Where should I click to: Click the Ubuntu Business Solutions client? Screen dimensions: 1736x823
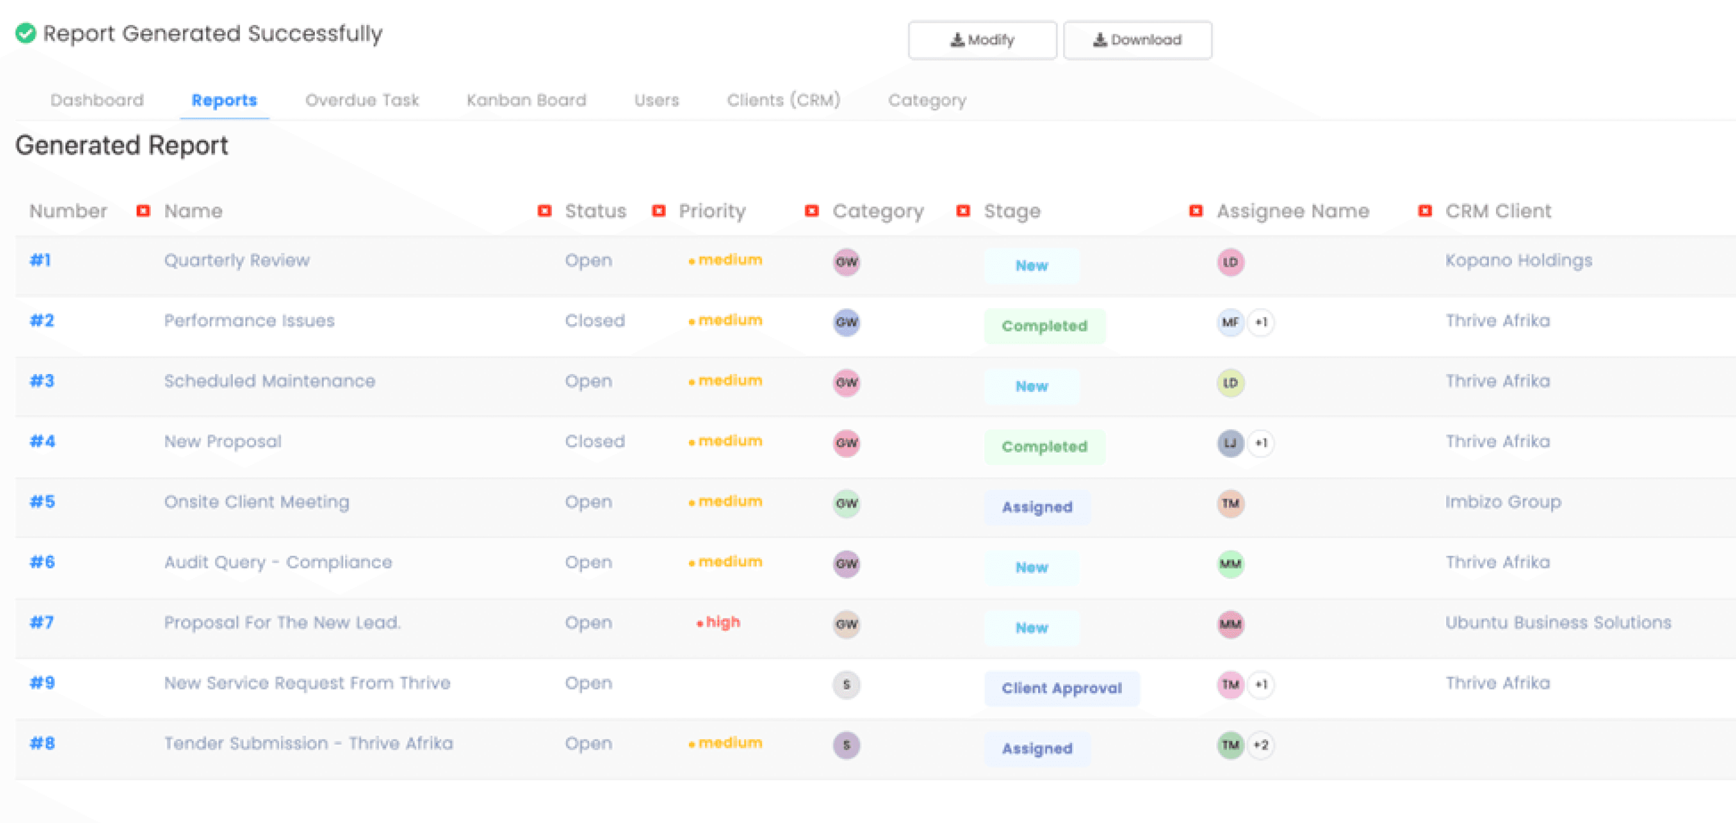click(x=1558, y=622)
